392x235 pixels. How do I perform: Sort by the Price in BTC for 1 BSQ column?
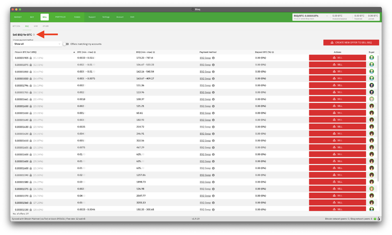tap(26, 51)
